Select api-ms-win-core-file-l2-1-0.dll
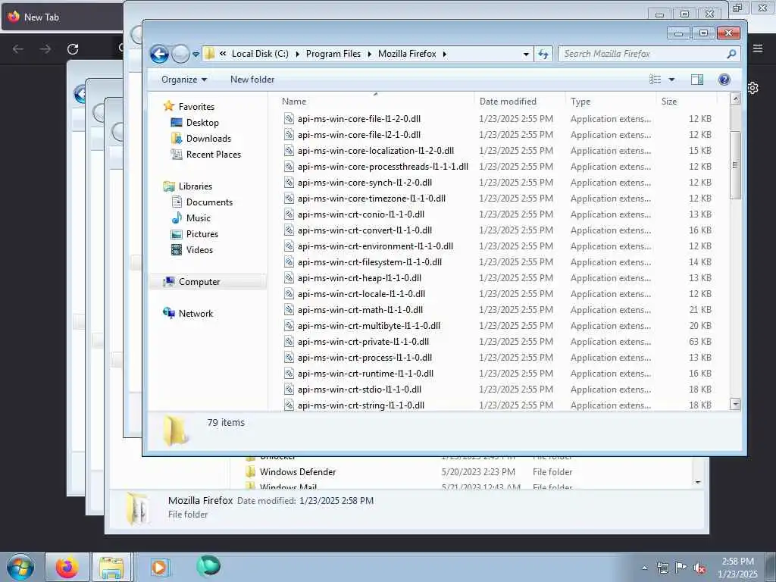Viewport: 776px width, 582px height. tap(358, 135)
